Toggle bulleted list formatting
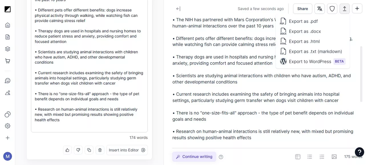 tap(310, 157)
